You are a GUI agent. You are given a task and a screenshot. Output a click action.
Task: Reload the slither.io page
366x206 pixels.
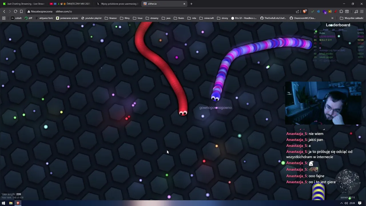[x=15, y=11]
